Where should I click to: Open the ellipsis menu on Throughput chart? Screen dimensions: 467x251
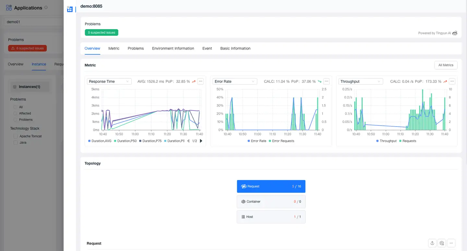pyautogui.click(x=452, y=81)
